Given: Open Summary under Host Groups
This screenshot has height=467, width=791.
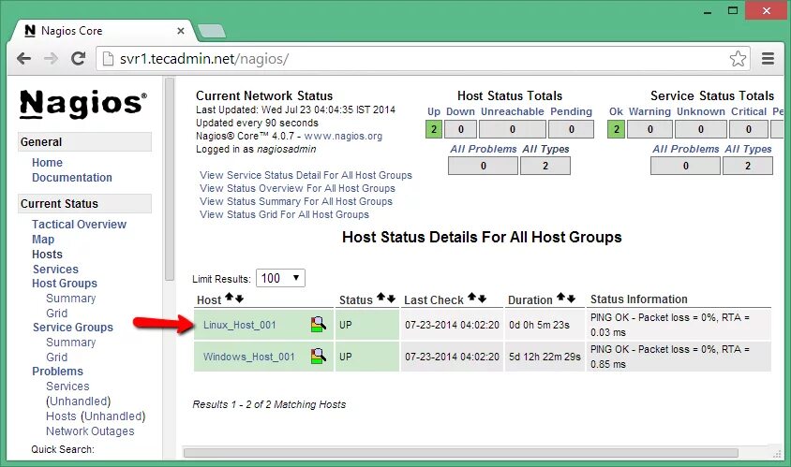Looking at the screenshot, I should click(70, 299).
